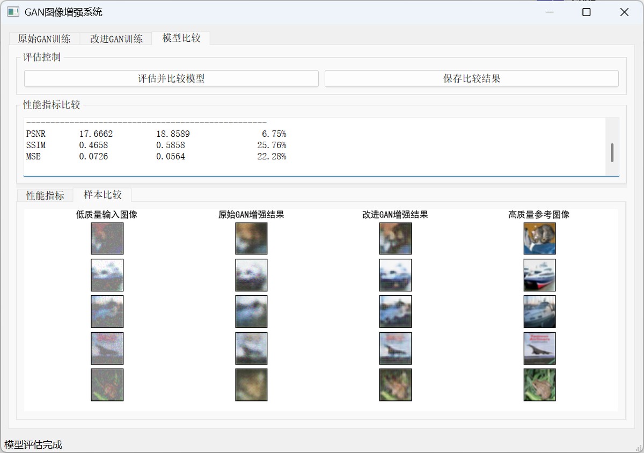Switch to the 原始GAN训练 tab

click(44, 39)
